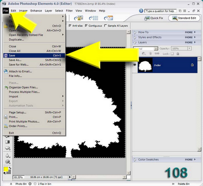Click the Photo Bin eject/collapse icon
The width and height of the screenshot is (203, 186).
[11, 184]
